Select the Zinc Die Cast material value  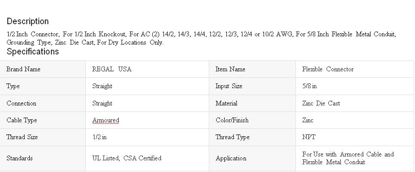(x=321, y=103)
